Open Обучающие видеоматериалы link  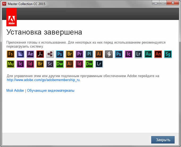point(51,91)
